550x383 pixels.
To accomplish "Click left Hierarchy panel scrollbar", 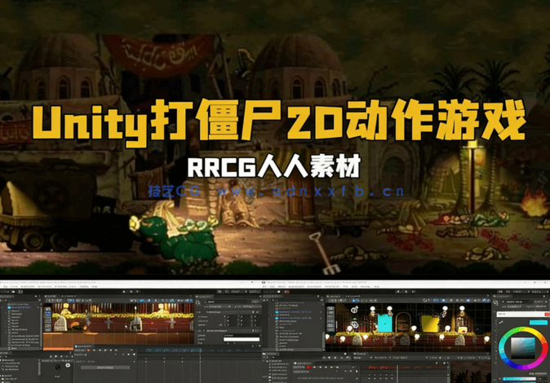I will click(x=42, y=326).
